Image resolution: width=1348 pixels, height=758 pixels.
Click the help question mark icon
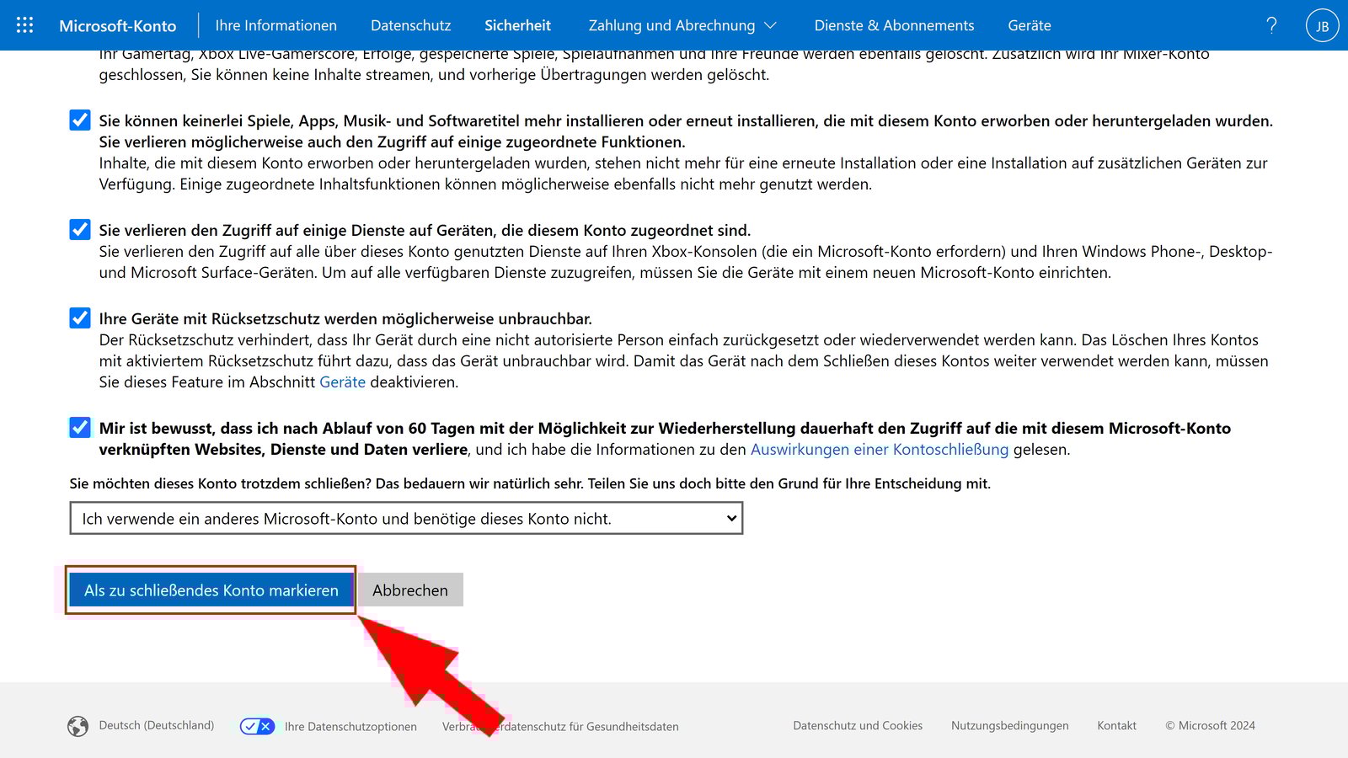1270,25
